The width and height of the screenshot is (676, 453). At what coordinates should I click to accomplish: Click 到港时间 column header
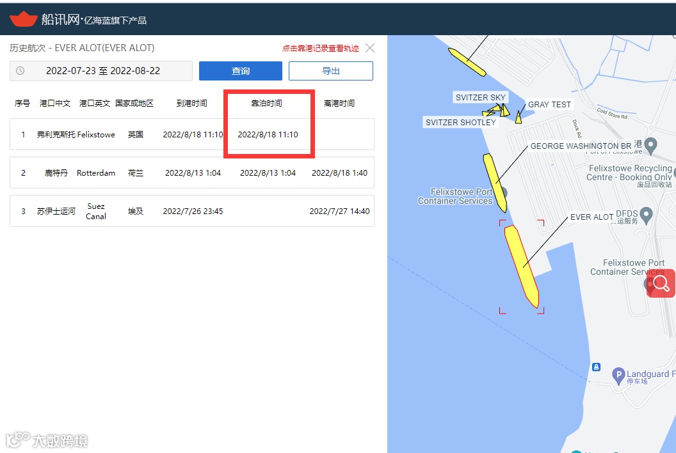[191, 104]
